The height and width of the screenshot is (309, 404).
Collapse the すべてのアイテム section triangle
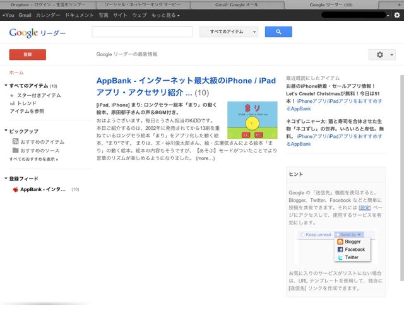pyautogui.click(x=6, y=85)
